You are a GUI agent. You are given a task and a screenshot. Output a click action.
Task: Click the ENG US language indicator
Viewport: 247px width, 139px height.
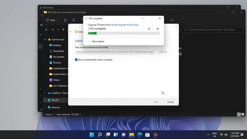point(215,135)
